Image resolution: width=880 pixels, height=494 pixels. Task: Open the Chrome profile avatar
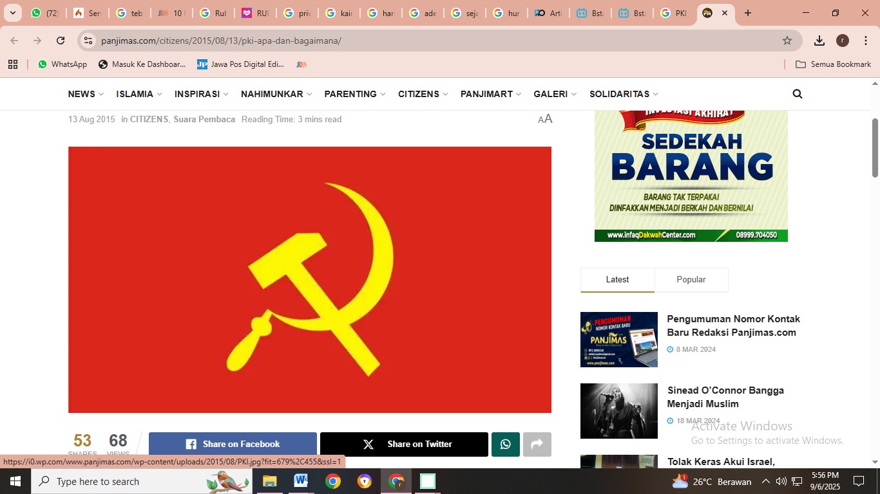point(843,41)
